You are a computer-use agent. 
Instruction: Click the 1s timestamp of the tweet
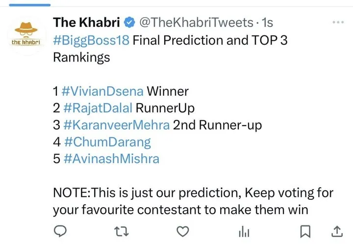pos(267,23)
